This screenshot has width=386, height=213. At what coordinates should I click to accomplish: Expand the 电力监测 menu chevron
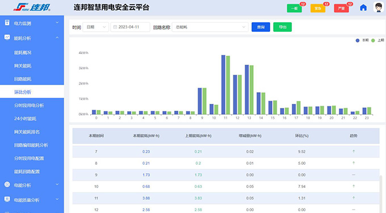57,23
